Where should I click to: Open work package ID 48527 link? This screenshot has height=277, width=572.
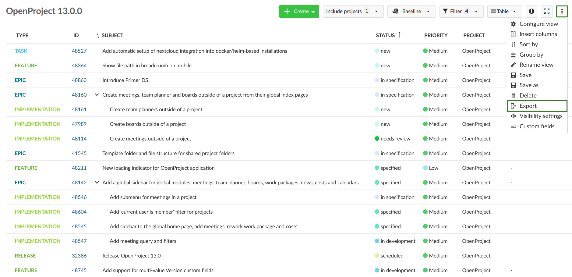tap(79, 51)
